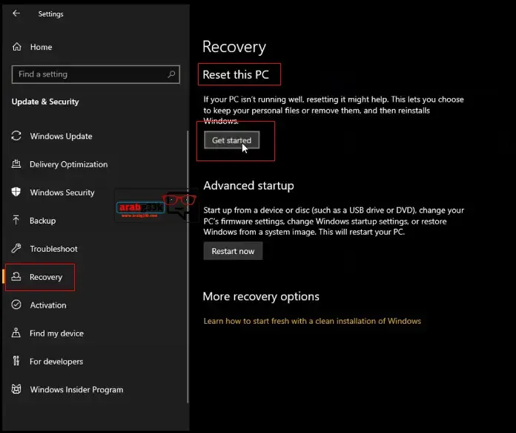Image resolution: width=516 pixels, height=433 pixels.
Task: Click the Troubleshoot wrench icon
Action: point(16,248)
